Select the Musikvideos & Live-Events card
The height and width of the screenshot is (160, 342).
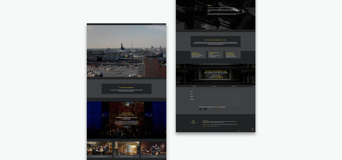pyautogui.click(x=216, y=55)
